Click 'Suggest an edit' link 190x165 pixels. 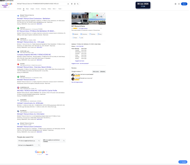click(x=75, y=63)
